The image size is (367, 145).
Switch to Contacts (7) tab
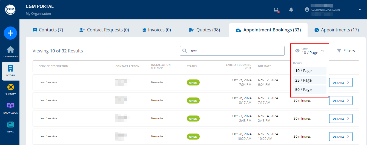[x=48, y=30]
